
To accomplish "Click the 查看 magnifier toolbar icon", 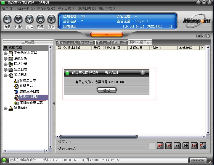I will [x=7, y=19].
